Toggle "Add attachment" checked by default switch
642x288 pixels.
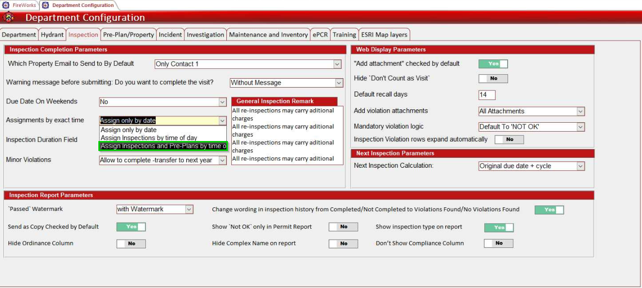pos(493,64)
